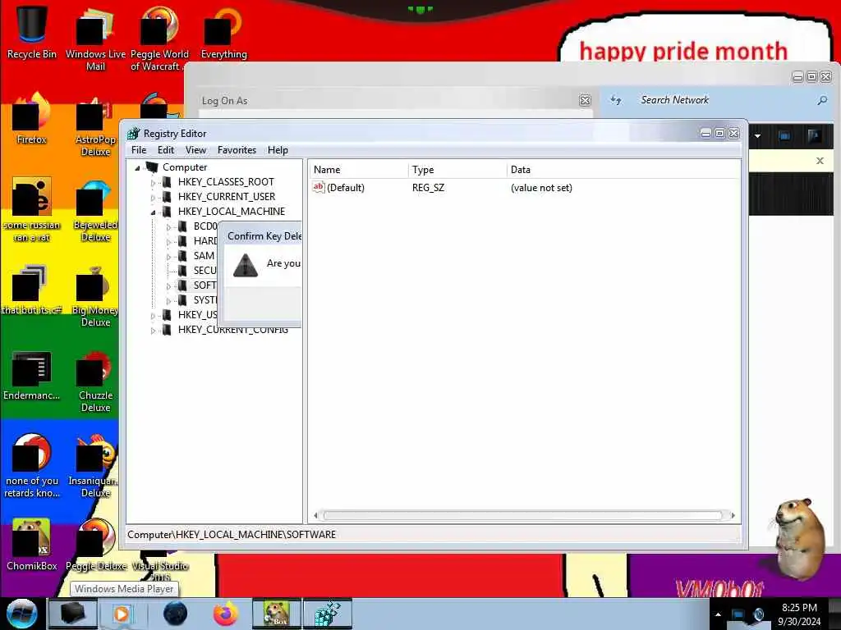Open the 'some russian ran a rat' icon
This screenshot has height=630, width=841.
(x=31, y=210)
